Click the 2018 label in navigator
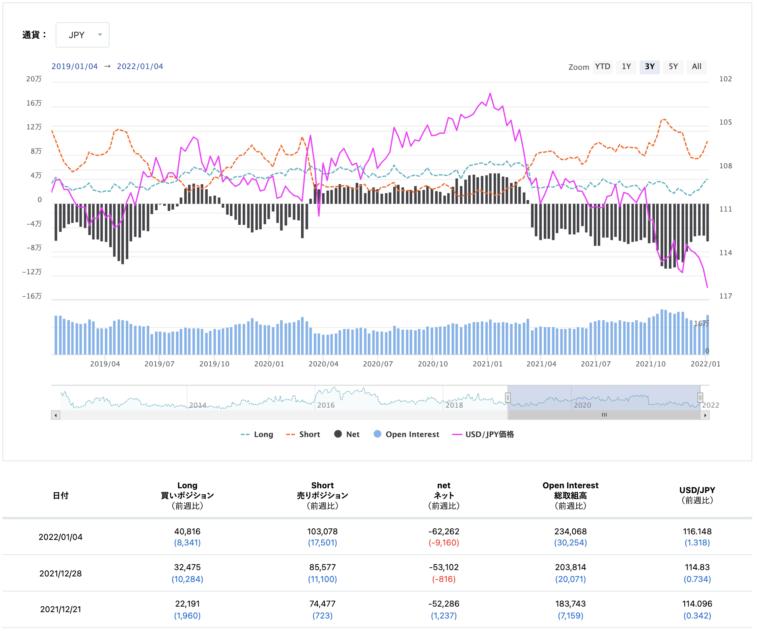757x632 pixels. coord(454,405)
